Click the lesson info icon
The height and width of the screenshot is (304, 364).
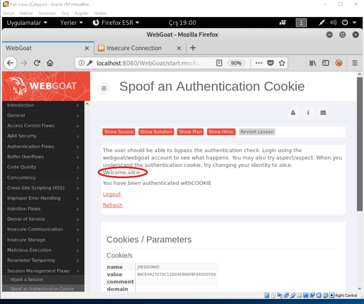pos(308,113)
